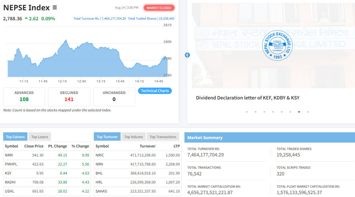Open the Top Transactions tab
The image size is (355, 197).
pos(163,137)
